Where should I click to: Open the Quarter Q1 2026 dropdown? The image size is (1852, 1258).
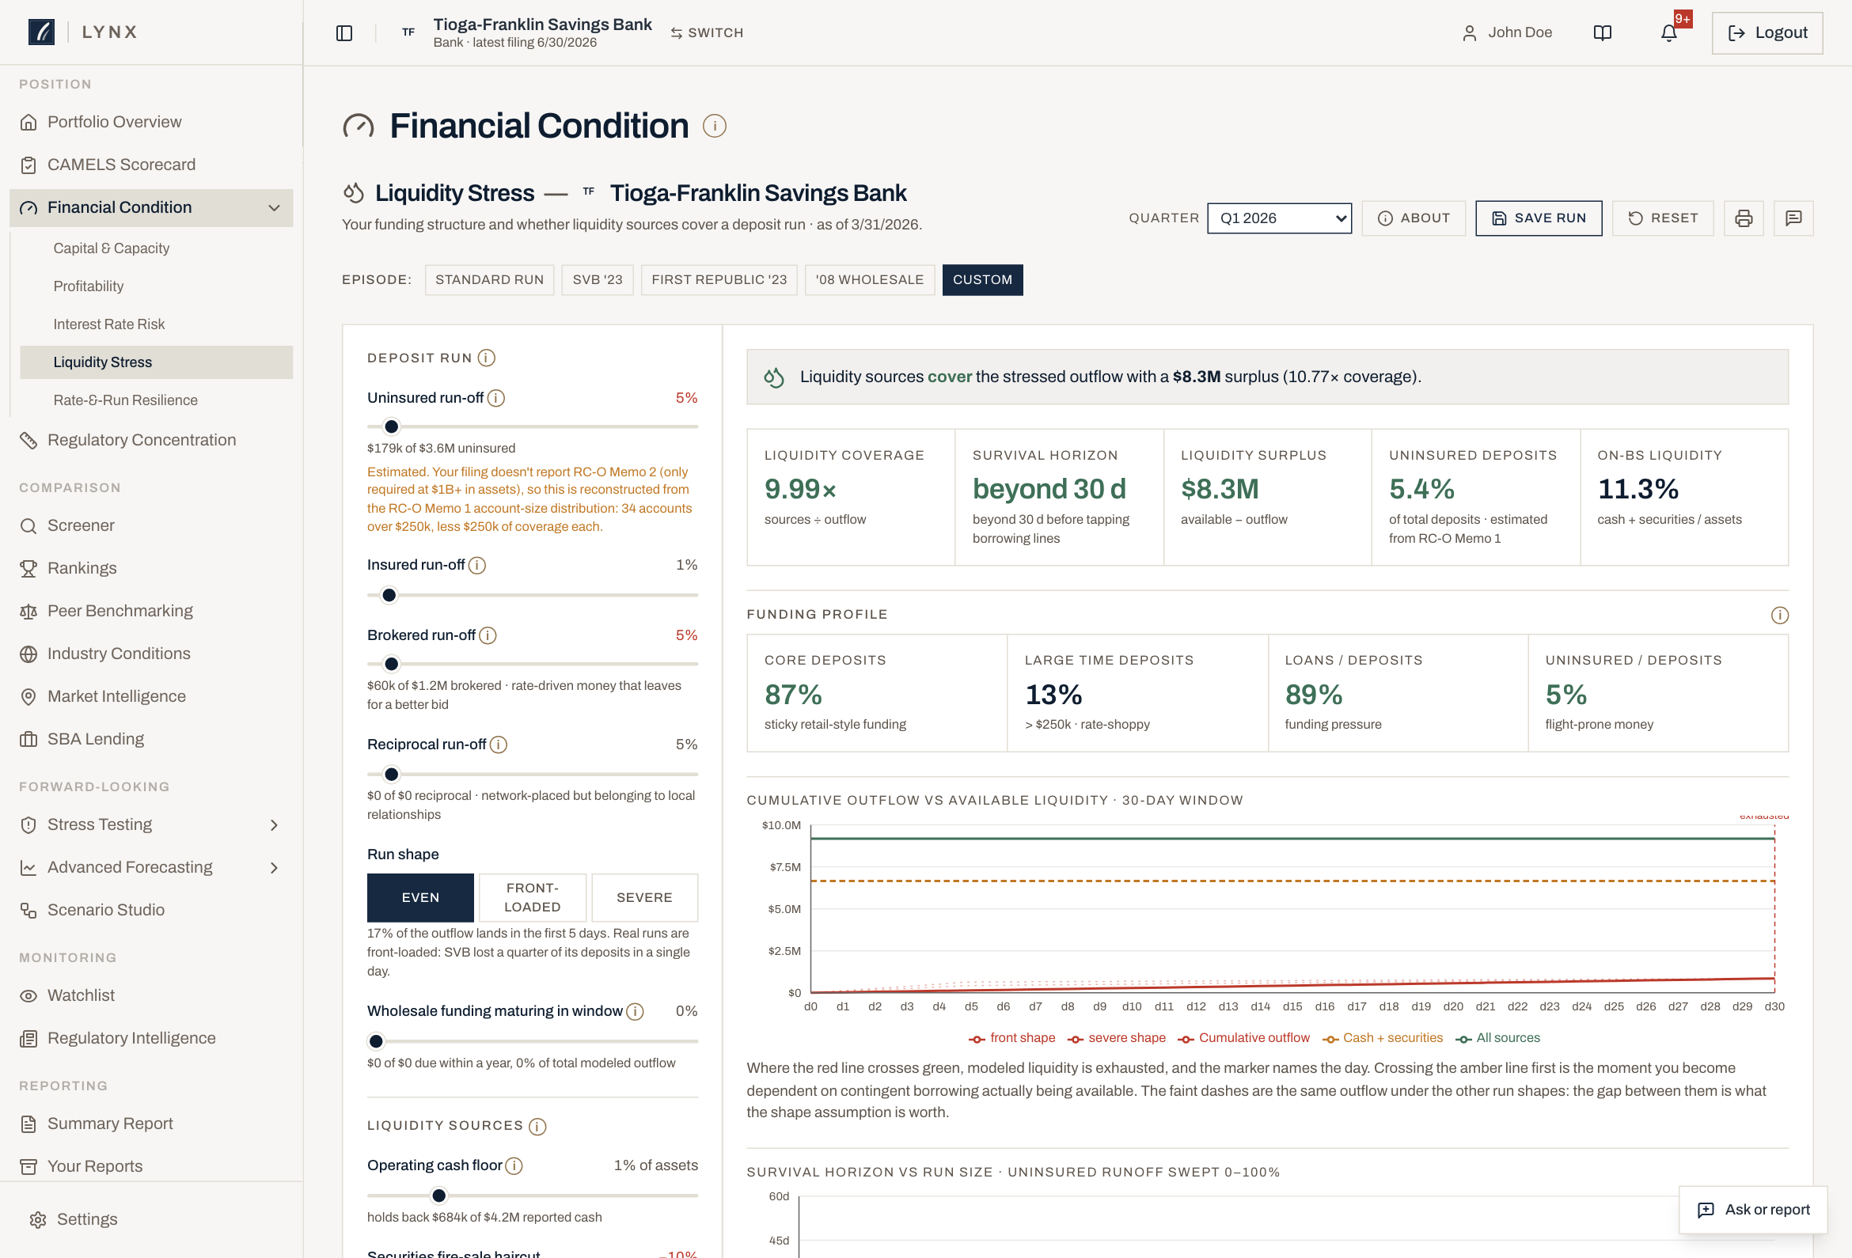coord(1279,218)
